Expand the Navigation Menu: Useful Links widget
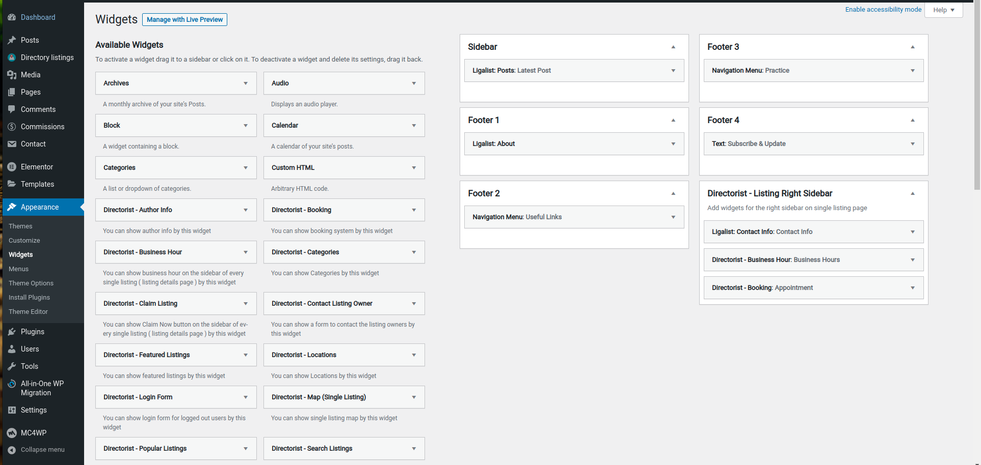The image size is (981, 465). point(673,217)
